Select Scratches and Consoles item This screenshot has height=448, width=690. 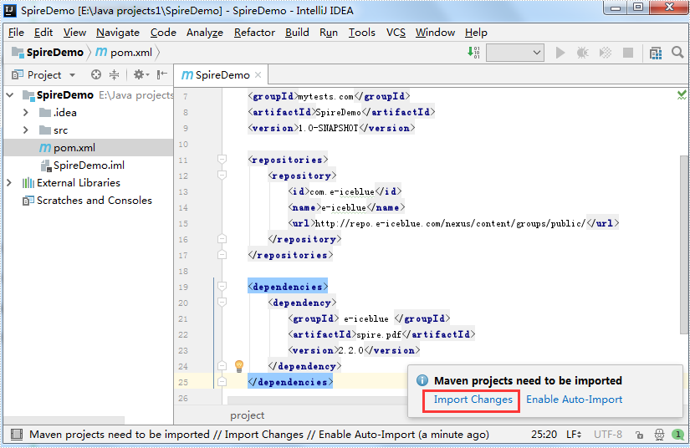(x=95, y=201)
